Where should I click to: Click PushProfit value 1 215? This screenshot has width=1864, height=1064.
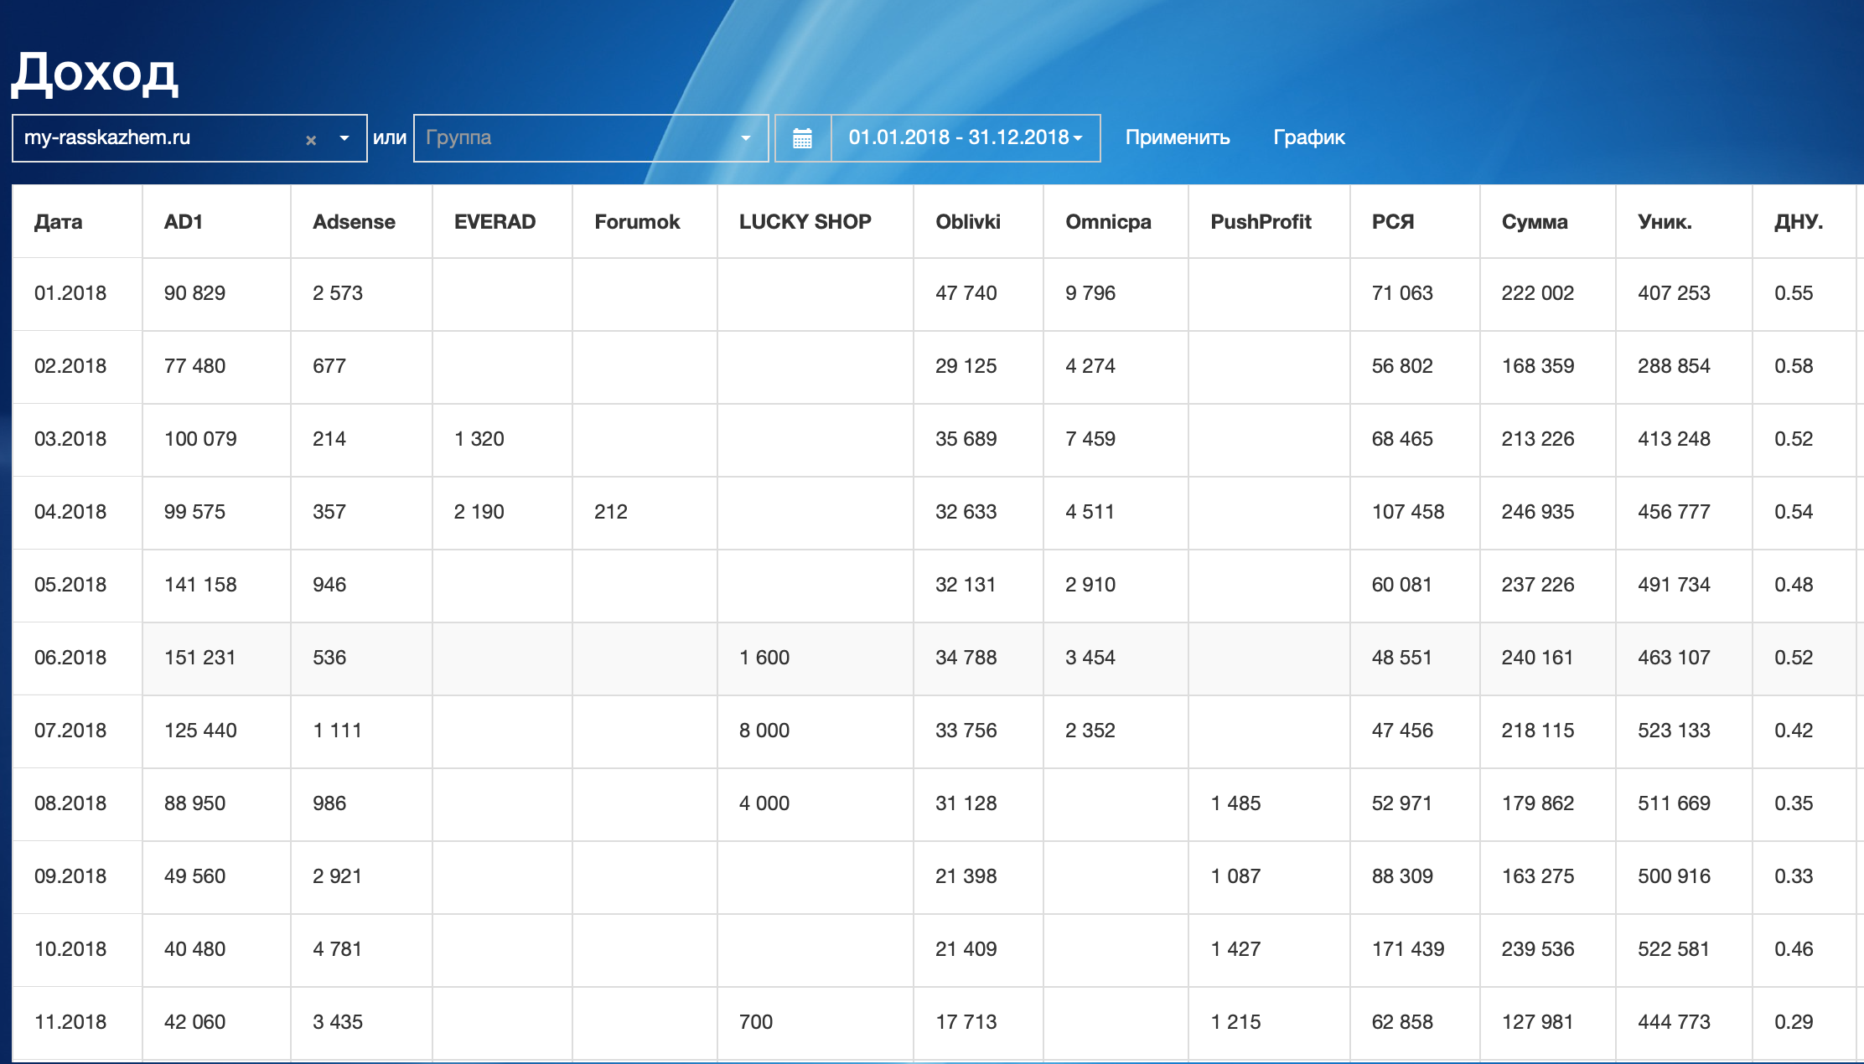click(x=1235, y=1022)
